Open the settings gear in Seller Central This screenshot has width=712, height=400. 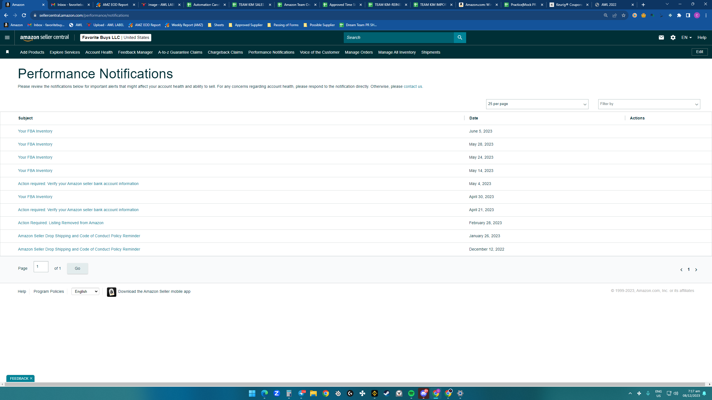(x=673, y=37)
